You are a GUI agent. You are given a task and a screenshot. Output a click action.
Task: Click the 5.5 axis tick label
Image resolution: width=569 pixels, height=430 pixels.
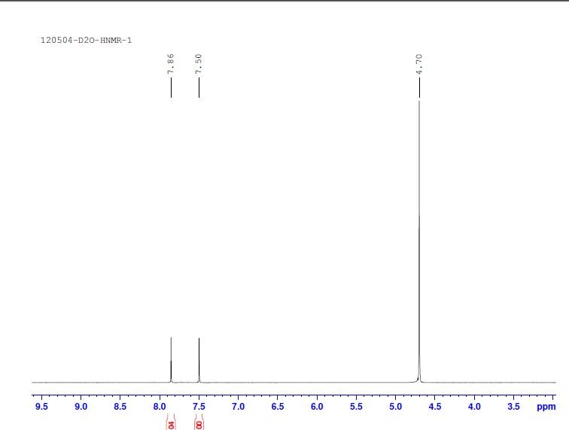356,407
